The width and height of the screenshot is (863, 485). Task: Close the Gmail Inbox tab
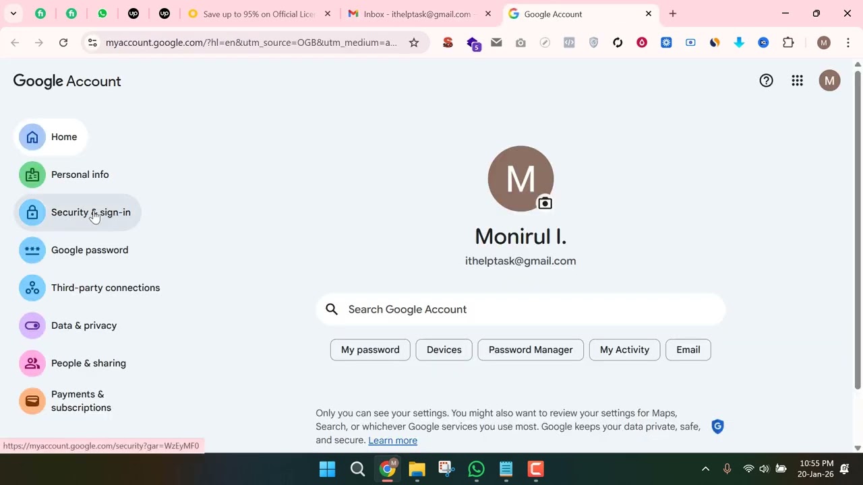click(x=488, y=13)
